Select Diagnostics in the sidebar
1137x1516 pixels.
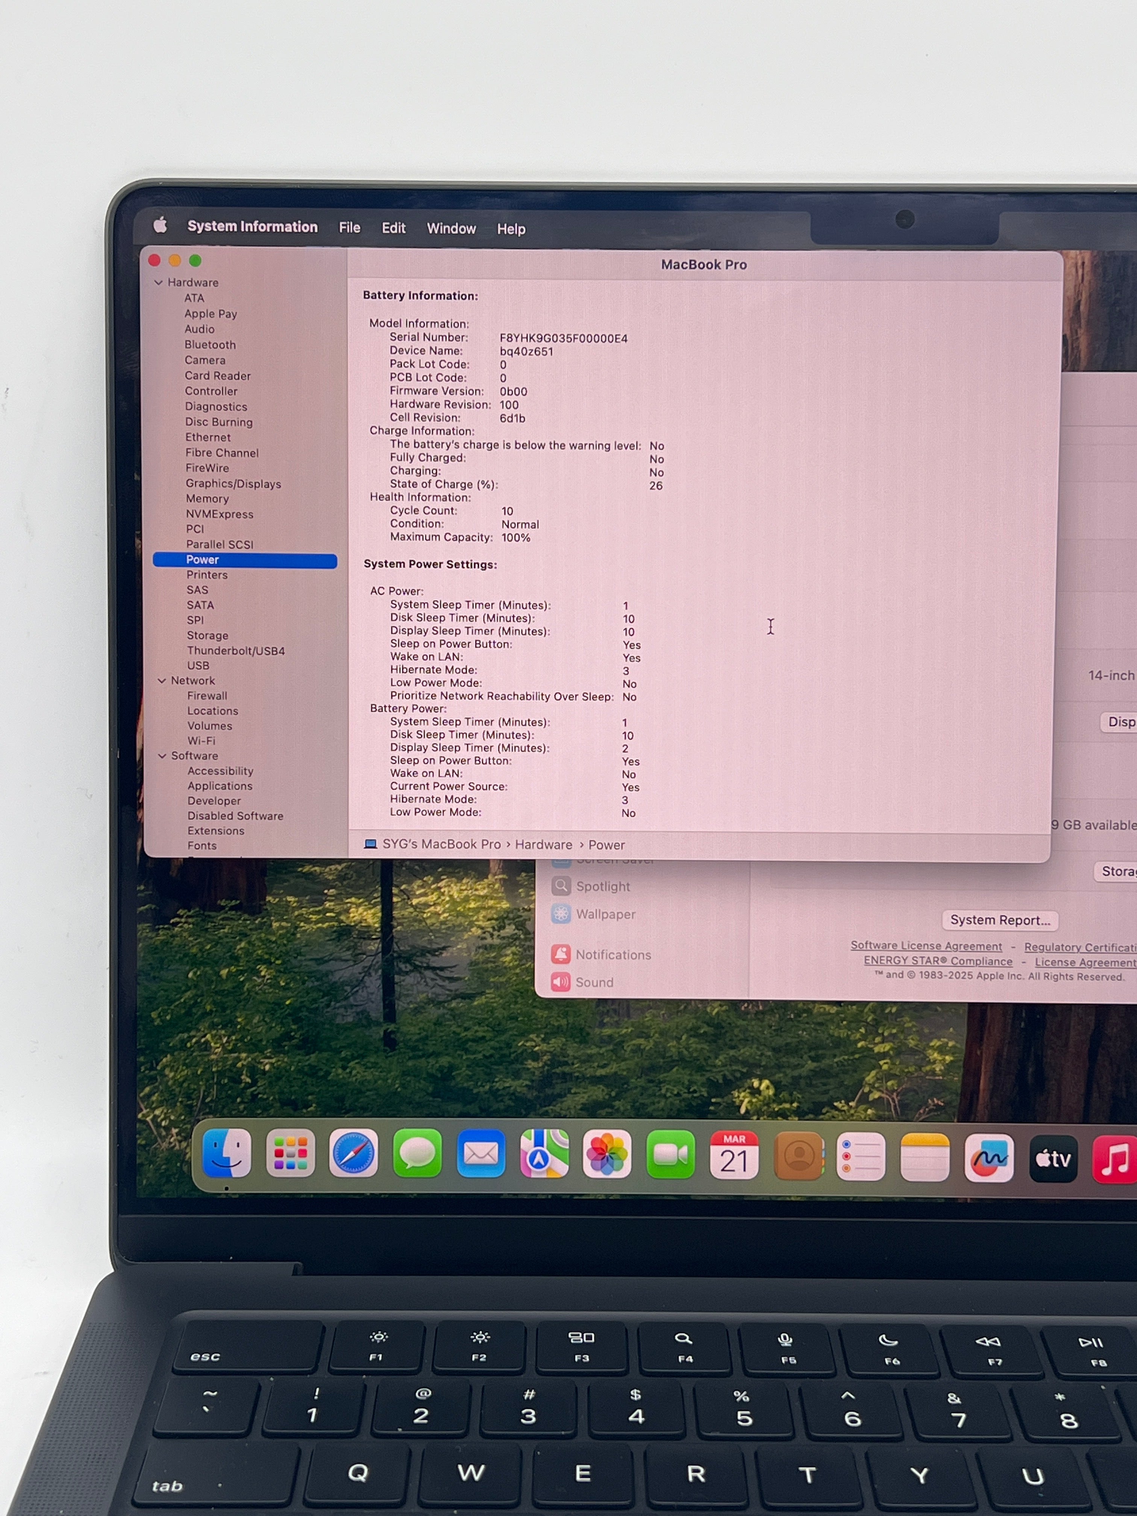point(216,406)
